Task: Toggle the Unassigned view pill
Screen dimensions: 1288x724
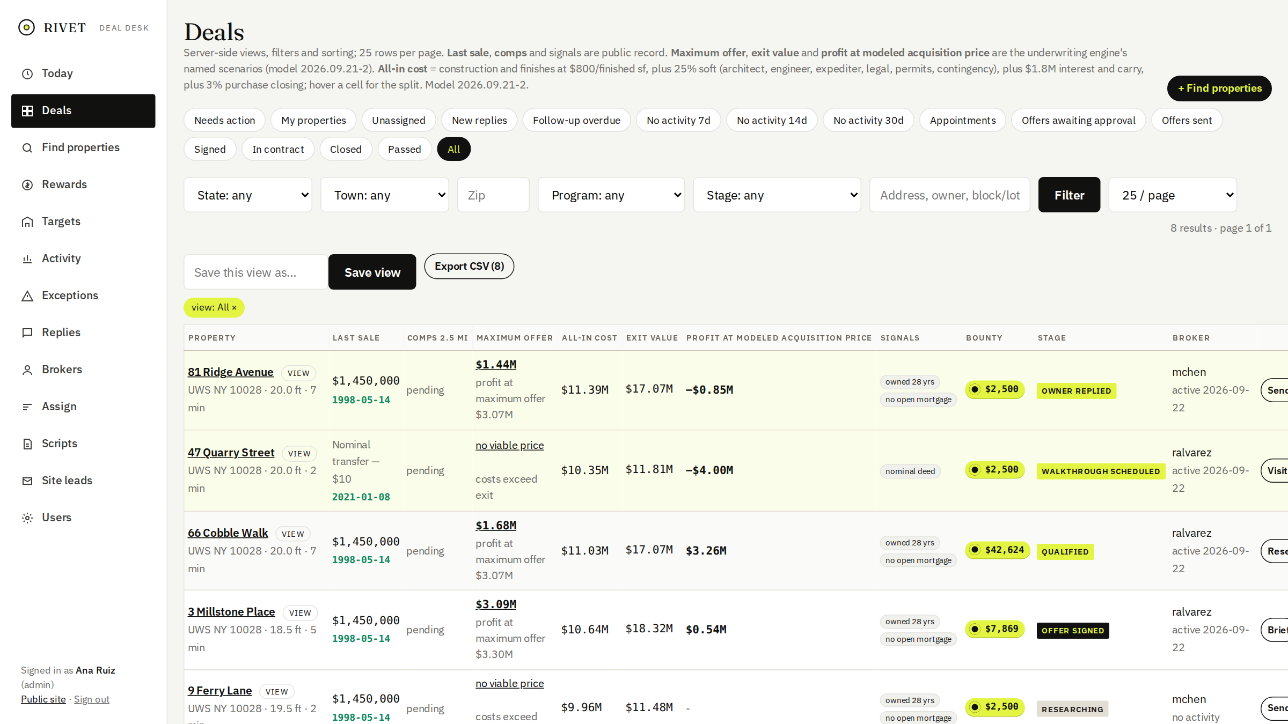Action: (399, 120)
